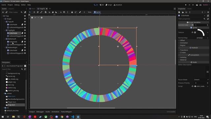211x119 pixels.
Task: Open the AssetLib workspace
Action: (118, 5)
